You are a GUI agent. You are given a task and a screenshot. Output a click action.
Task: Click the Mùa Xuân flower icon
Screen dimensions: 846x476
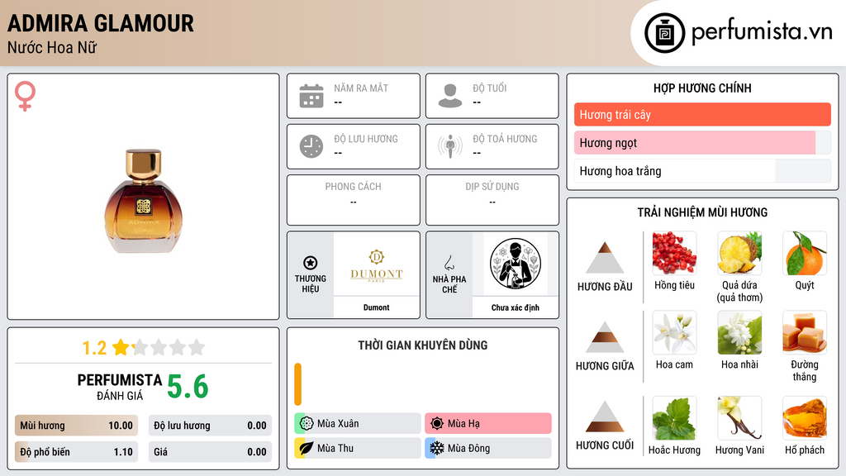coord(307,423)
